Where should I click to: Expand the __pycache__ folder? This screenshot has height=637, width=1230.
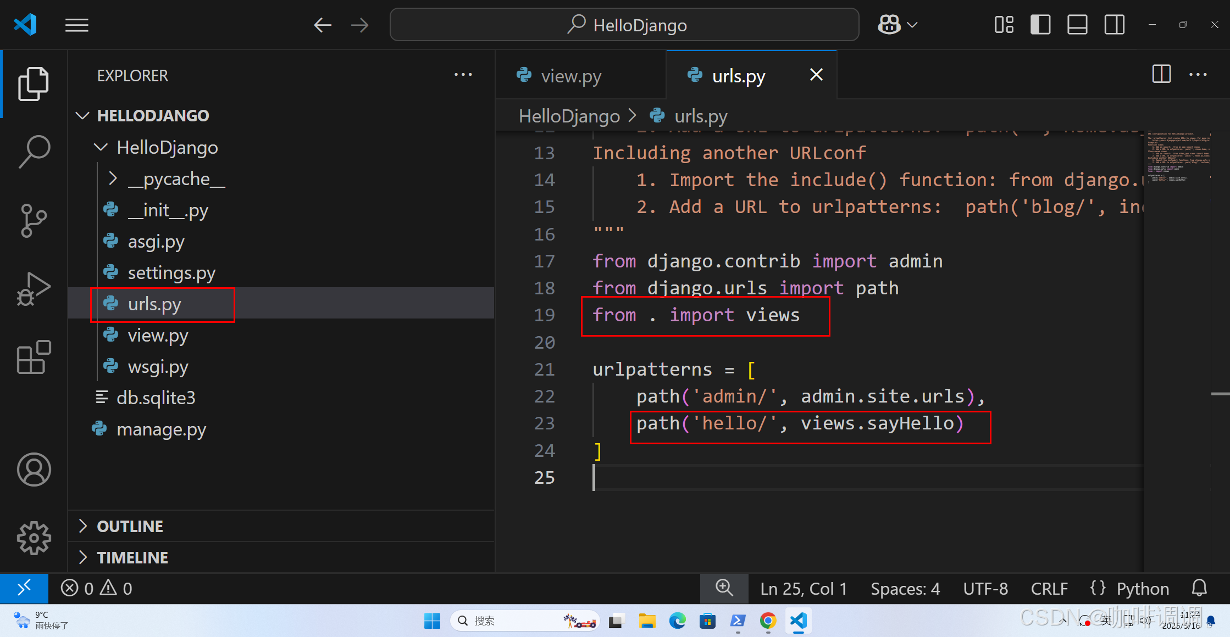176,178
